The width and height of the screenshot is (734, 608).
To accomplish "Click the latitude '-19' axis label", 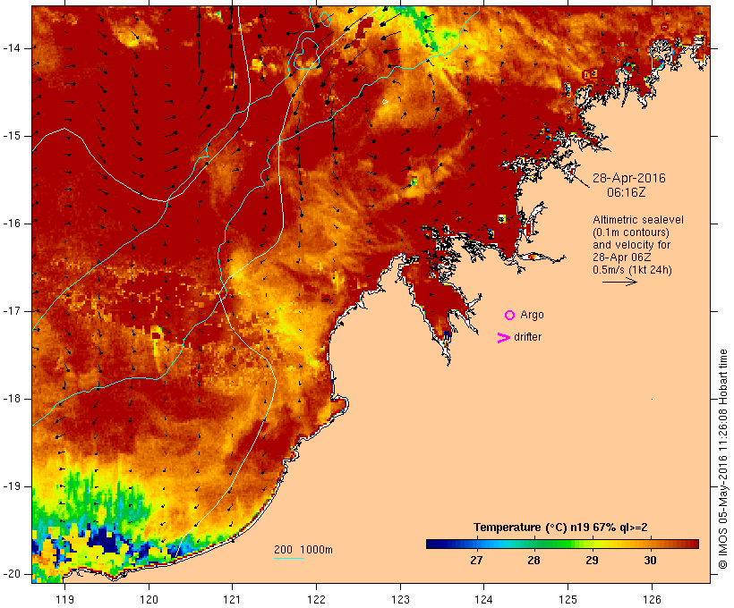I will point(12,487).
